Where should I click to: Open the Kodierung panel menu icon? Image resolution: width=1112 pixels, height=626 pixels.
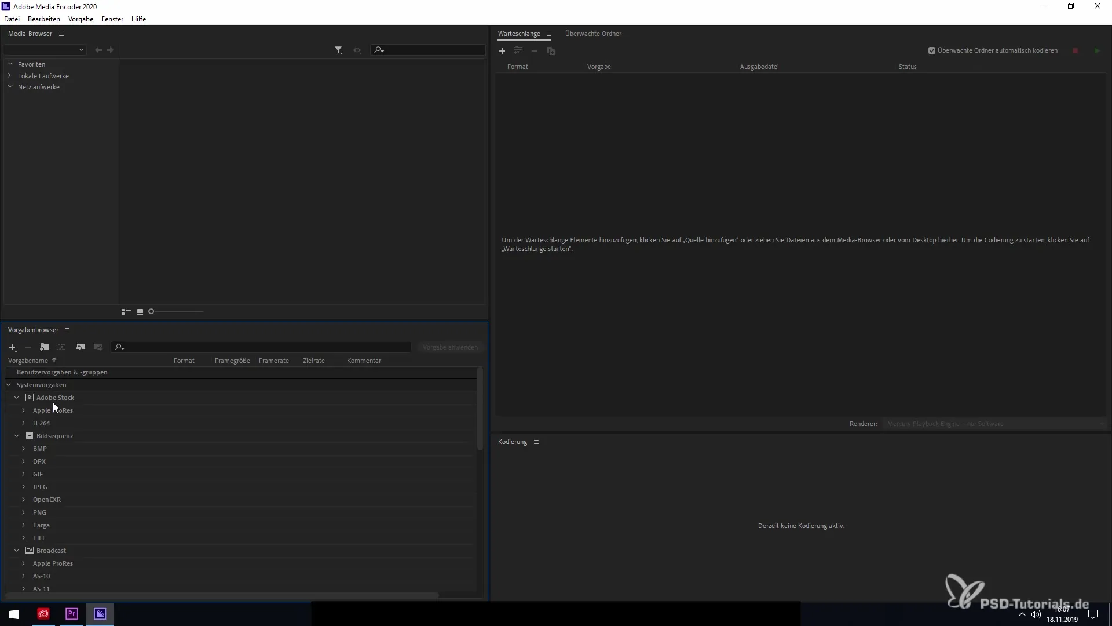coord(536,442)
